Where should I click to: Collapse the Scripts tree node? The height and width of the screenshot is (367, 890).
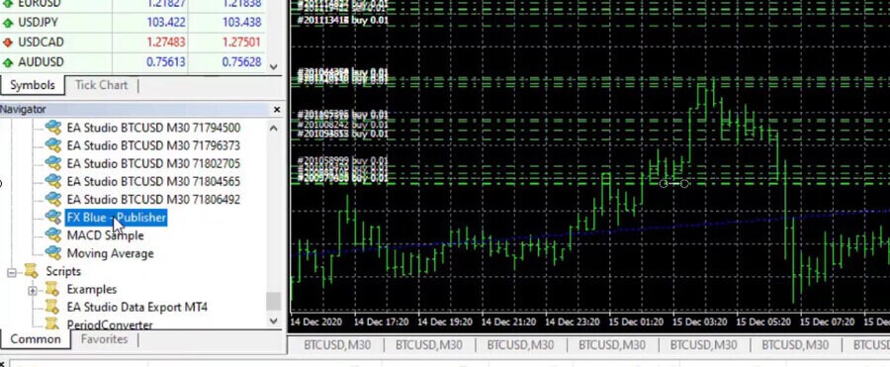[11, 273]
